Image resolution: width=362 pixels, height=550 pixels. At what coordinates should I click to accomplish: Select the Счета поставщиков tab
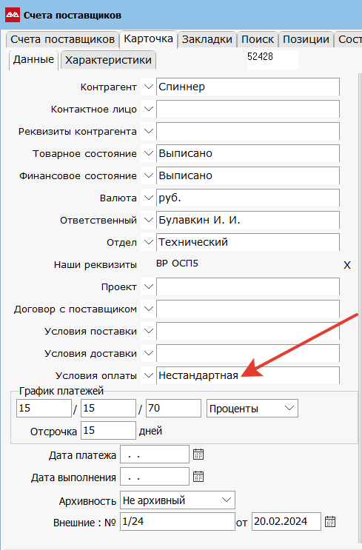pyautogui.click(x=62, y=39)
